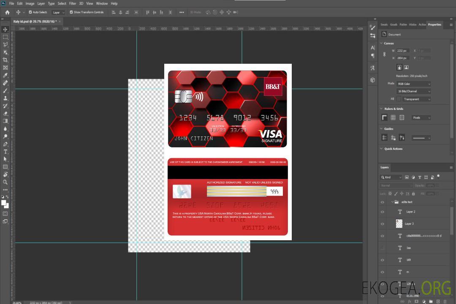Image resolution: width=456 pixels, height=304 pixels.
Task: Select the Horizontal Type tool
Action: 5,152
